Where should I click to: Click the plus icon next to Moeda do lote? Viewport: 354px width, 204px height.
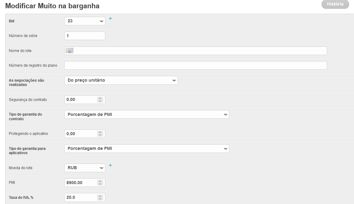point(111,165)
